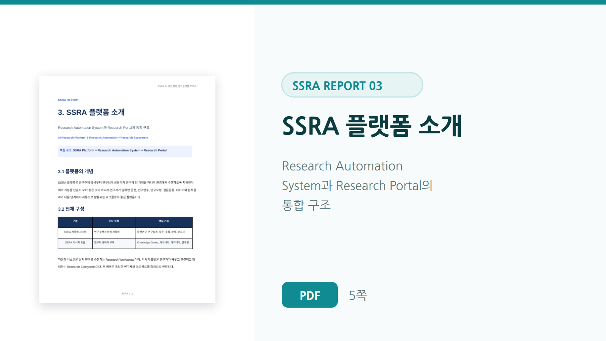Click the small blue 'SSRA REPORT' label in the document

(68, 100)
